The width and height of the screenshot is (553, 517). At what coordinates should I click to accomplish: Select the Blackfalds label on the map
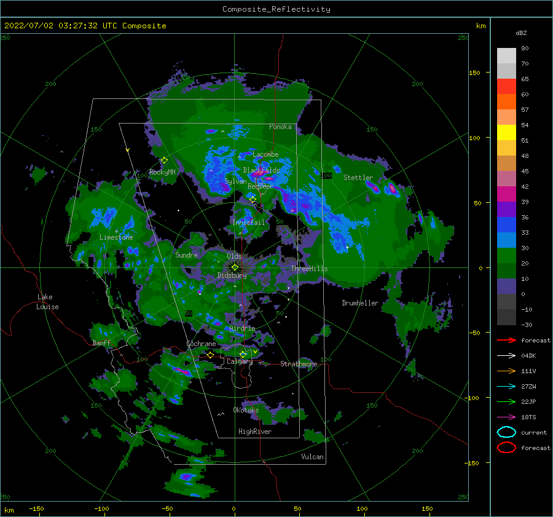coord(261,170)
